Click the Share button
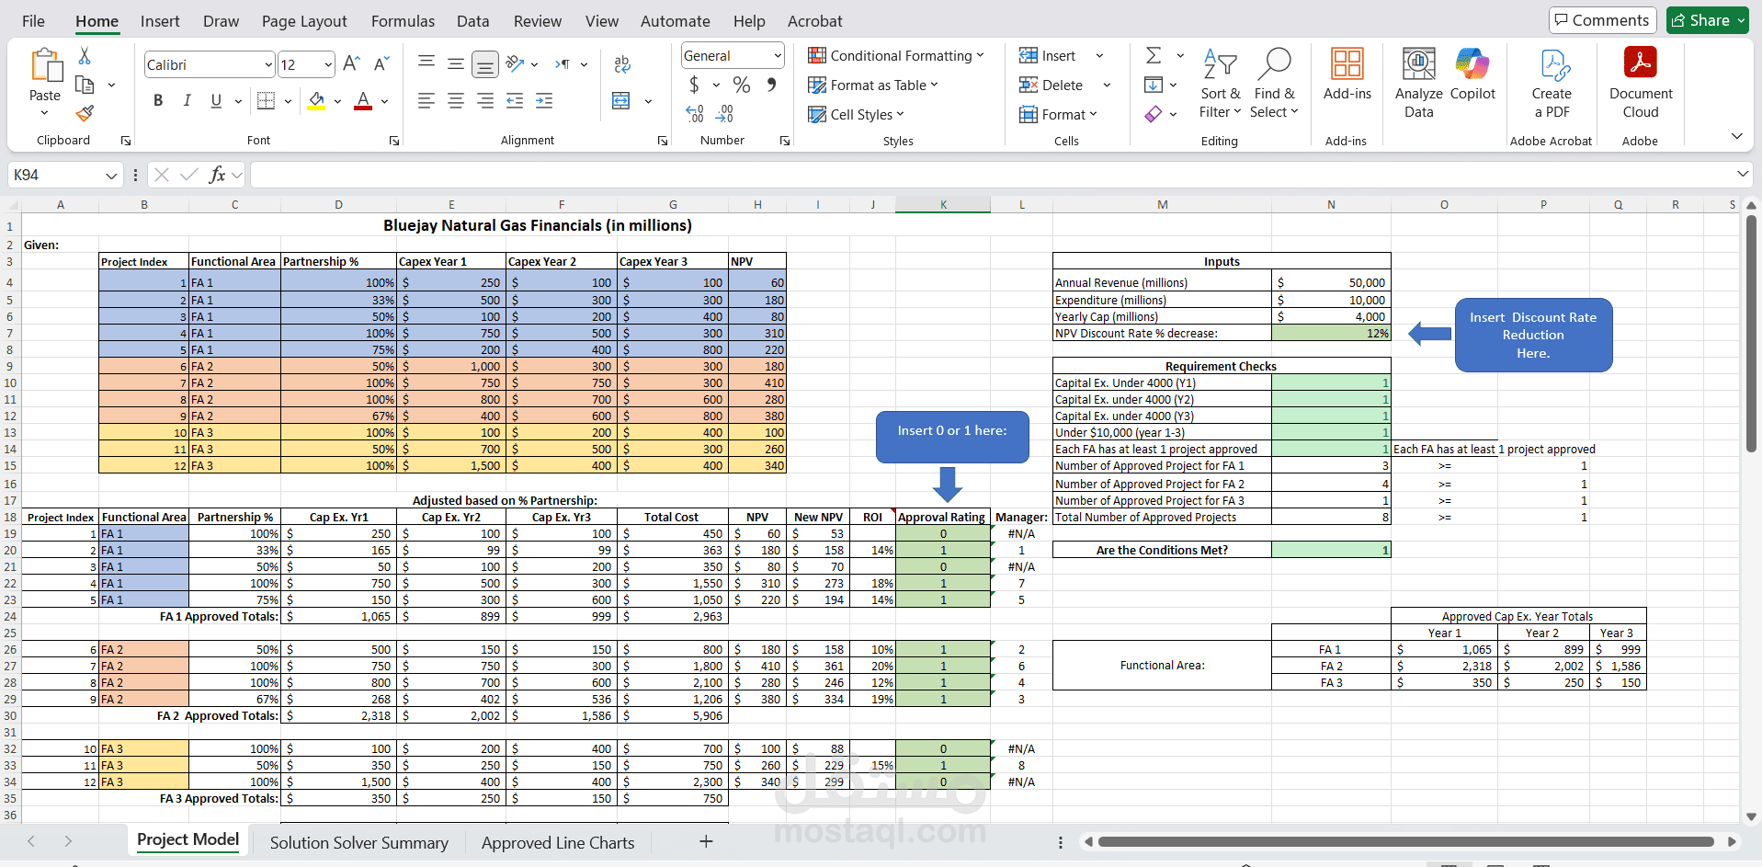 click(x=1706, y=19)
